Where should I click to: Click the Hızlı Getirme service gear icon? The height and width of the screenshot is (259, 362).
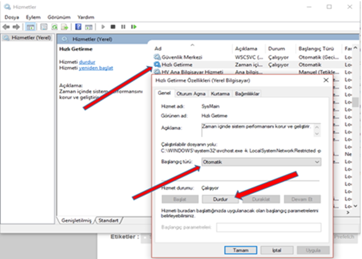[157, 64]
